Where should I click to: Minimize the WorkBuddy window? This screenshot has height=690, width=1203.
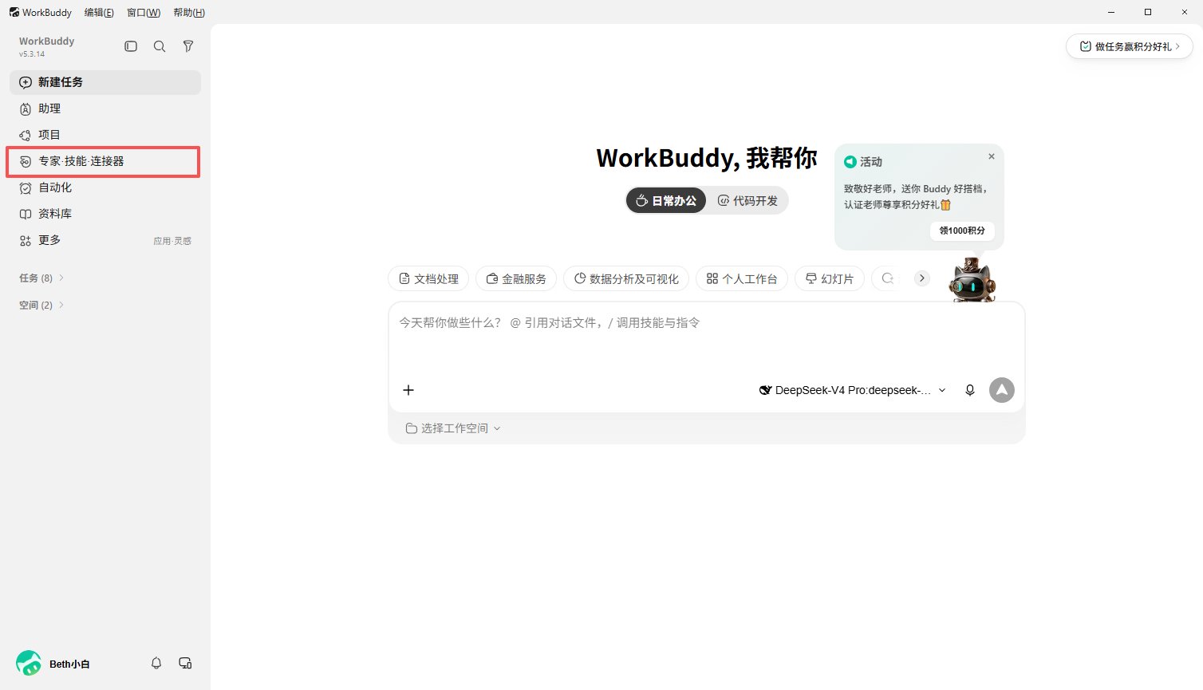tap(1112, 12)
